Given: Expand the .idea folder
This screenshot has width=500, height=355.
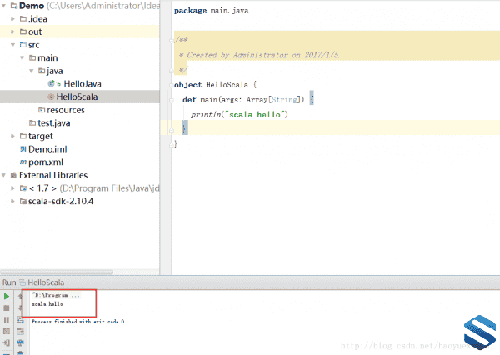Looking at the screenshot, I should 12,19.
